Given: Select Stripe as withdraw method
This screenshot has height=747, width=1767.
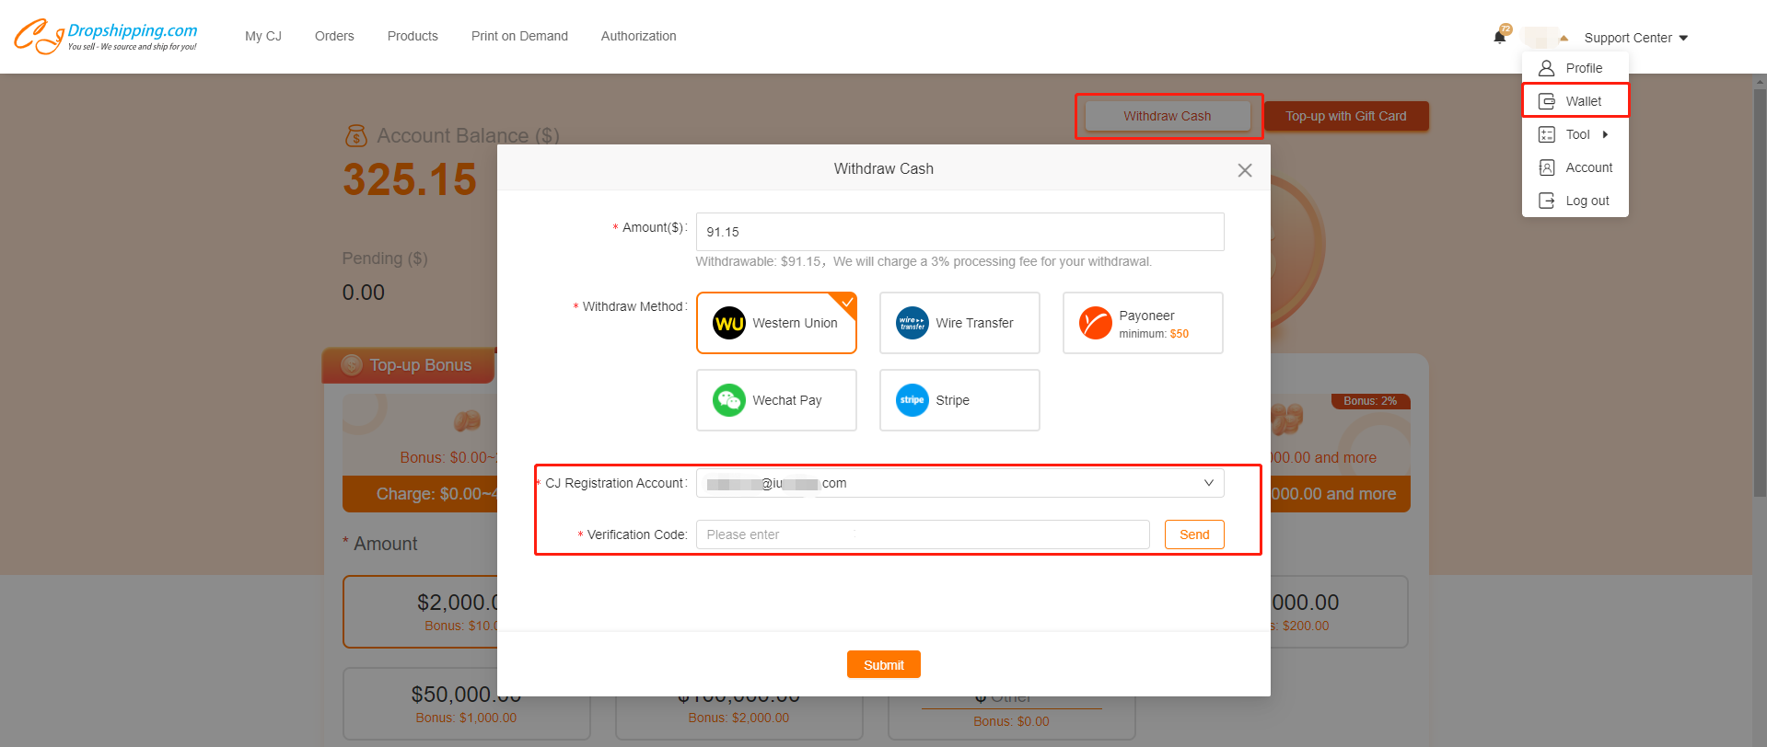Looking at the screenshot, I should coord(959,400).
